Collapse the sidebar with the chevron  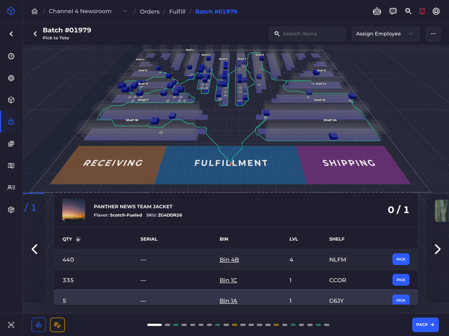[11, 34]
